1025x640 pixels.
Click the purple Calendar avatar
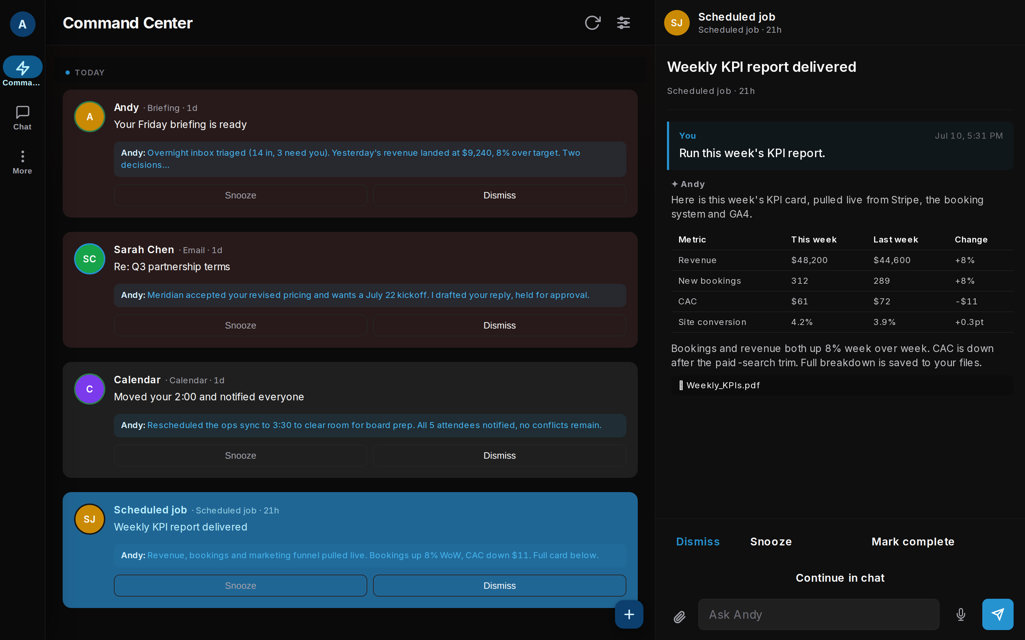coord(90,389)
